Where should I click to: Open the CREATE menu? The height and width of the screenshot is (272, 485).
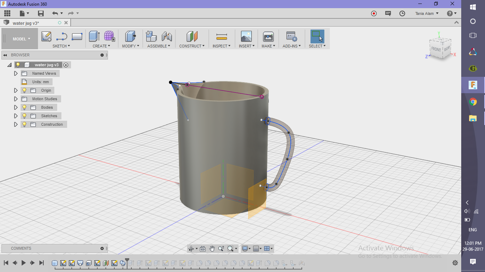pos(101,46)
